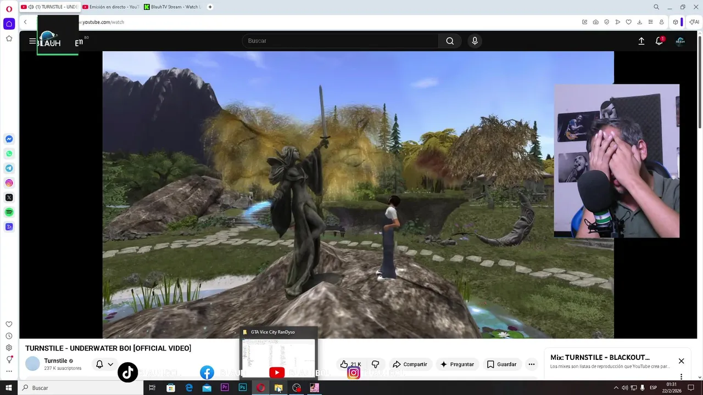Click the browser back arrow

[x=25, y=22]
